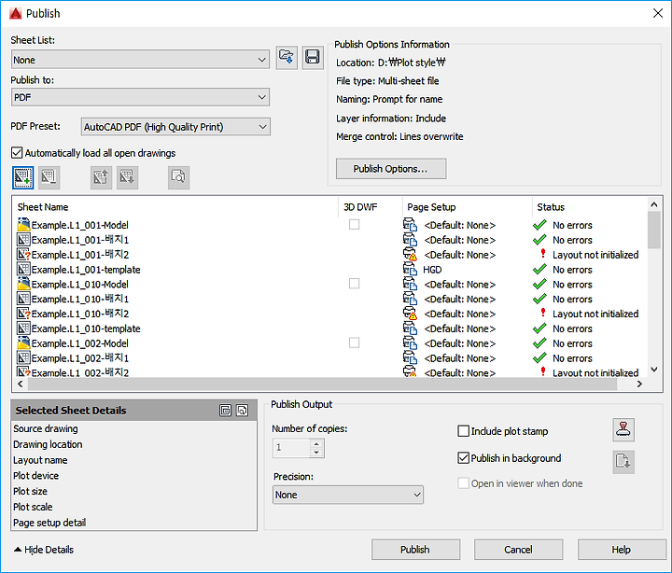The width and height of the screenshot is (672, 573).
Task: Collapse dialog with Hide Details
Action: point(44,550)
